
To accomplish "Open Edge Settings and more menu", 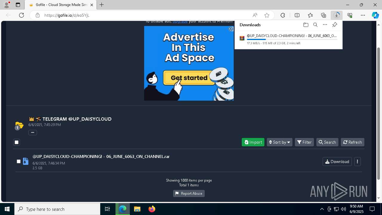I will [363, 15].
